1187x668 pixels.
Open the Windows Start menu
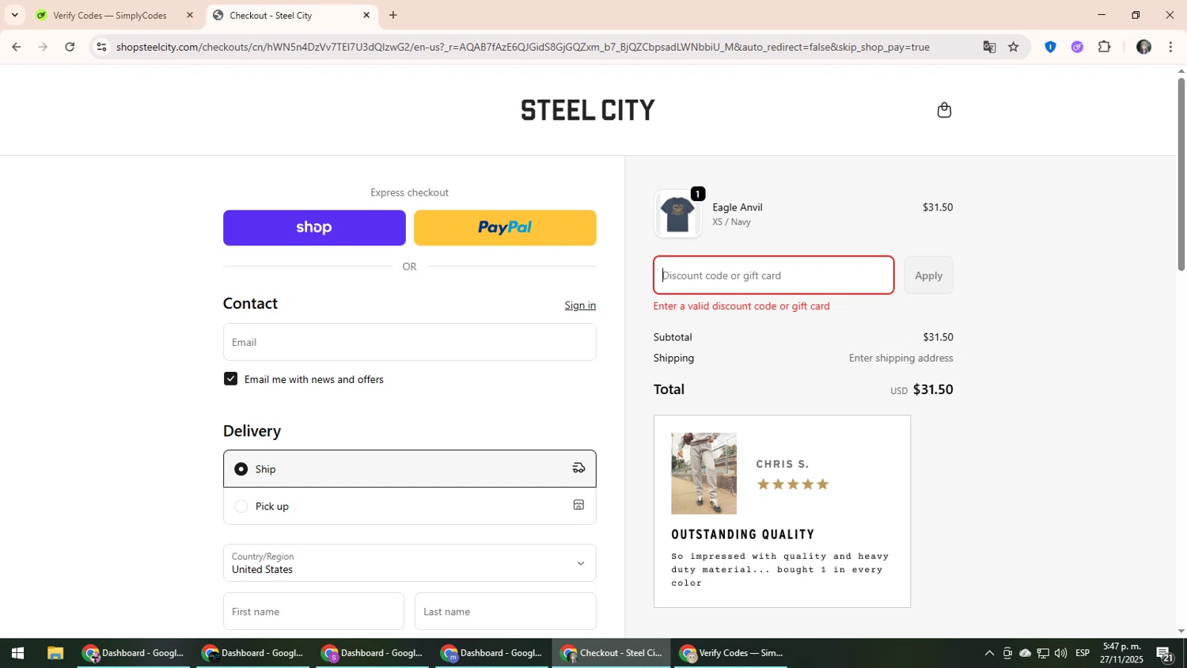[x=17, y=653]
